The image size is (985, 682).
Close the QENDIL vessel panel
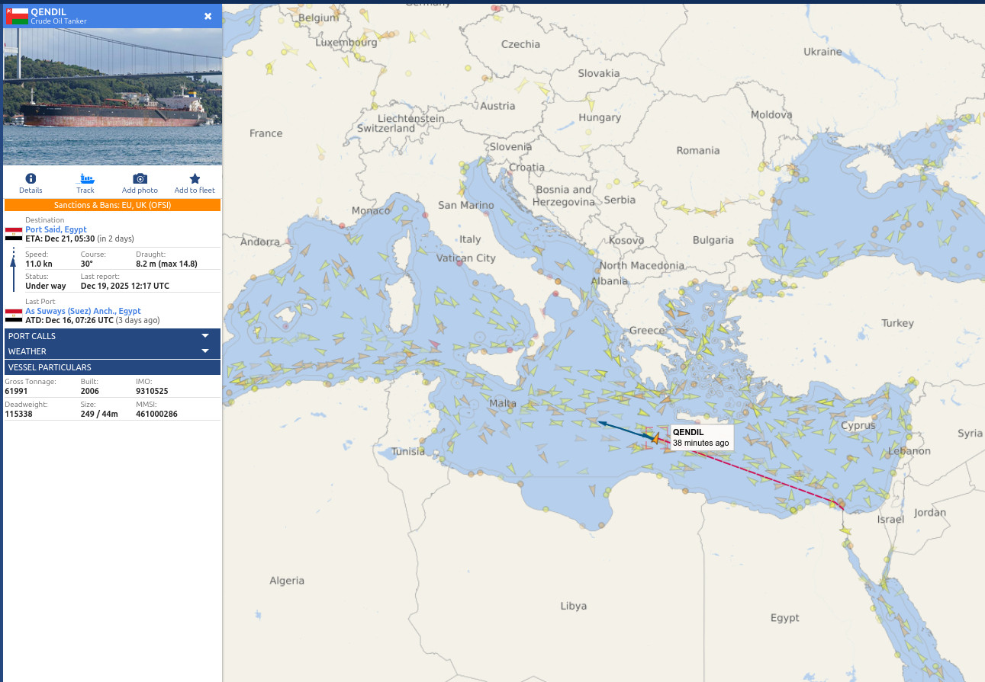point(208,16)
